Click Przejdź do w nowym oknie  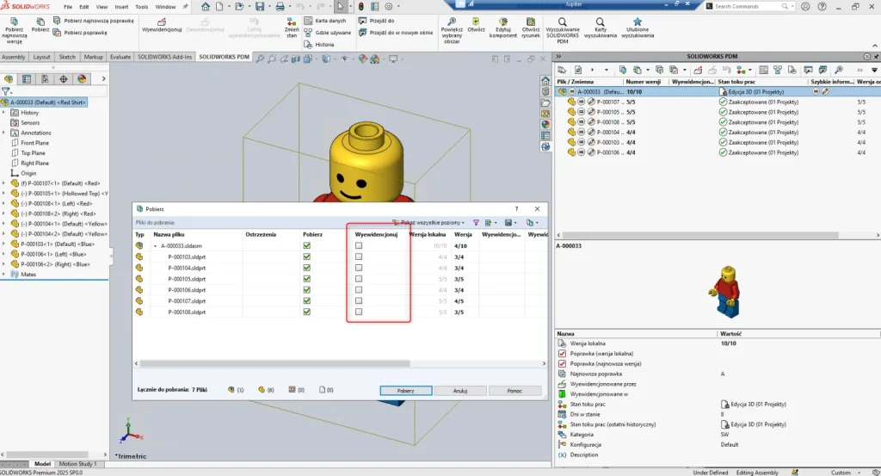396,33
